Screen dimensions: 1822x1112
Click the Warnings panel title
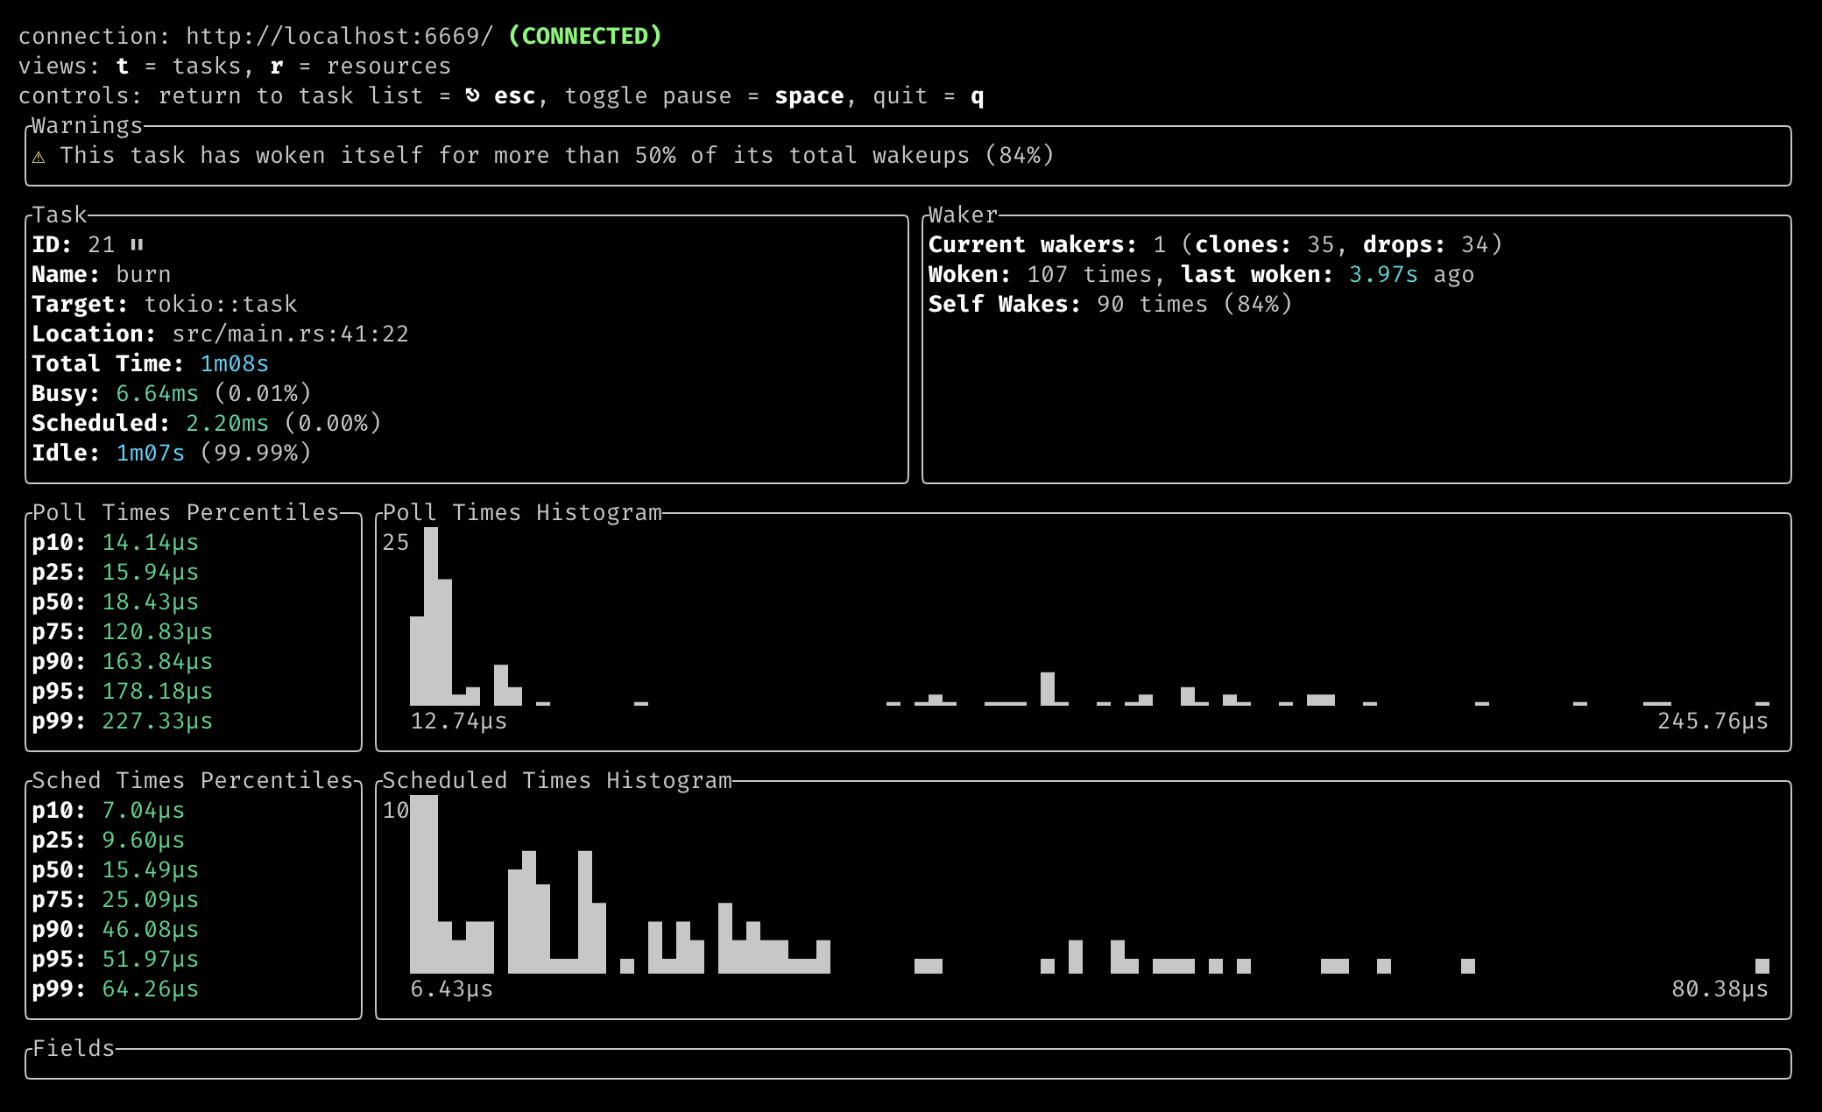(x=87, y=126)
